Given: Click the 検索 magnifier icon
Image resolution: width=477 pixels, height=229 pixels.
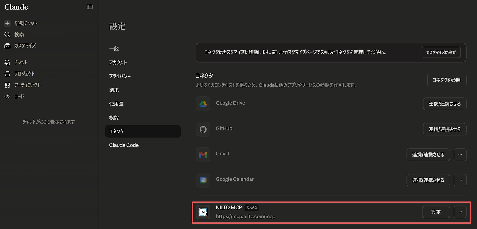Looking at the screenshot, I should (x=7, y=35).
